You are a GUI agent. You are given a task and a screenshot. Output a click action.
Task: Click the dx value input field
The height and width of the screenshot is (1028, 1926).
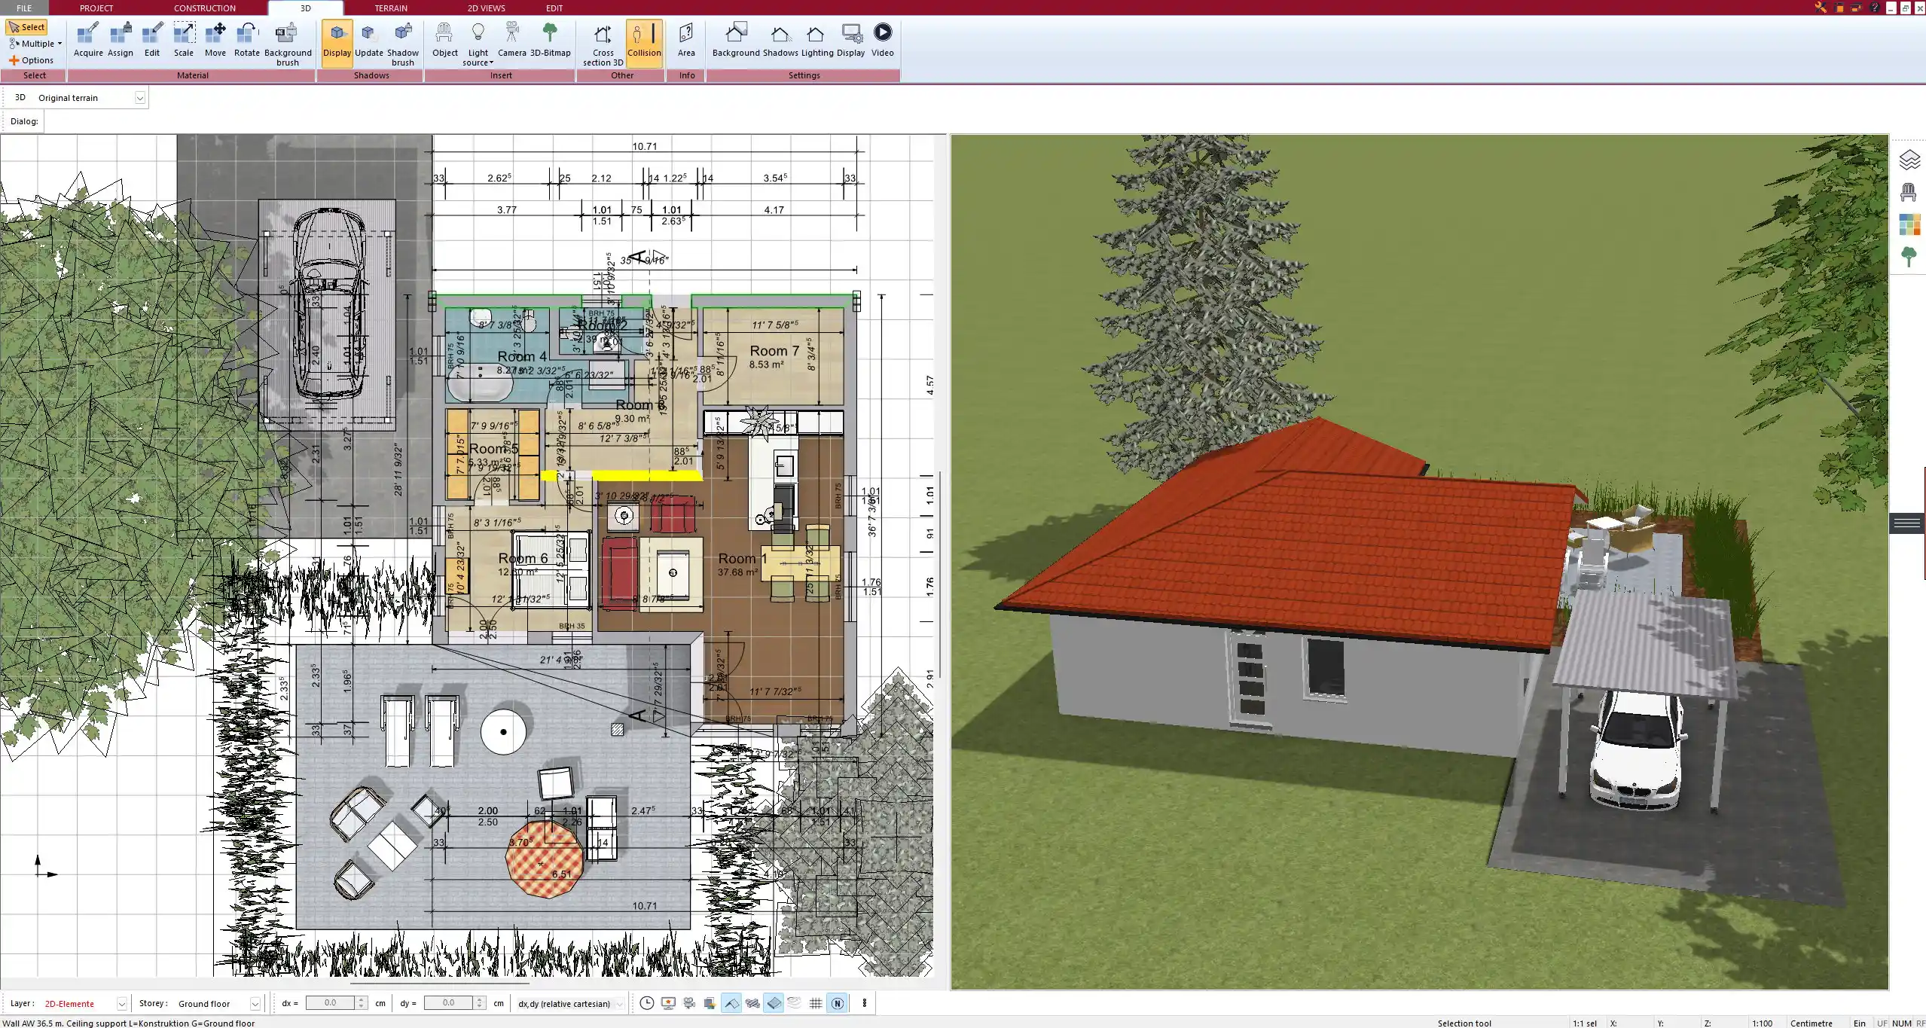coord(330,1003)
